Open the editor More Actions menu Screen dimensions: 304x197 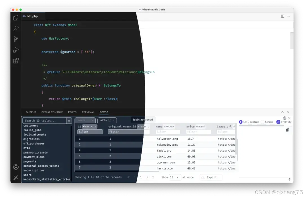[x=288, y=16]
